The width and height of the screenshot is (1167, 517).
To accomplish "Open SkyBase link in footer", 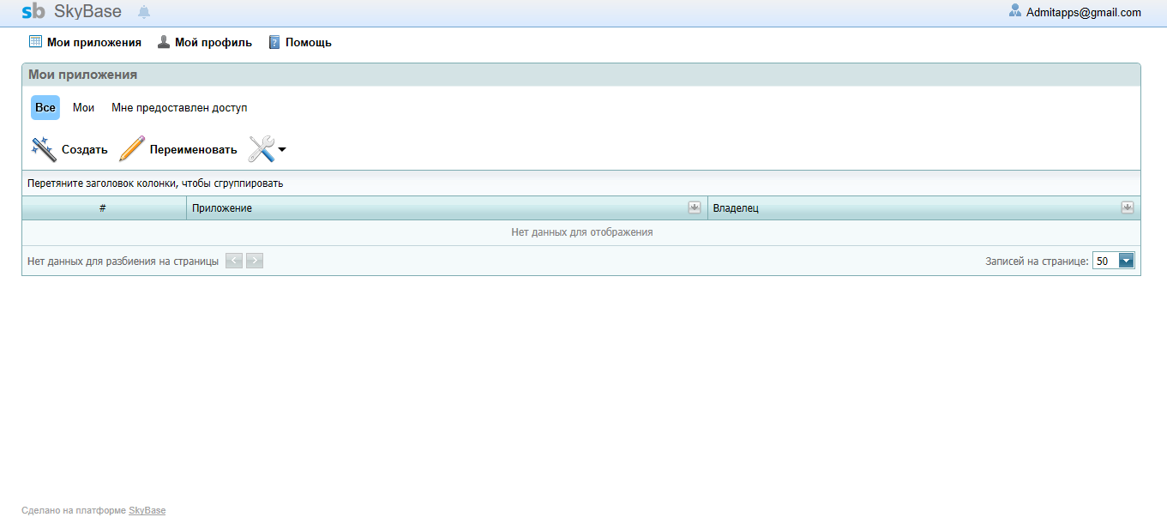I will coord(147,510).
